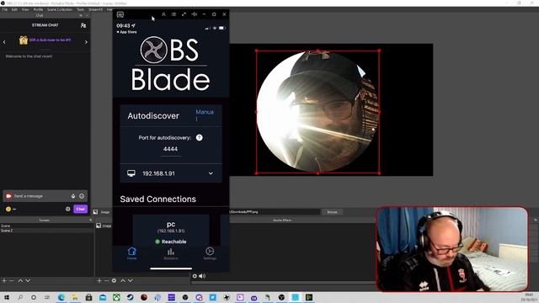Click the image file path field
Screen dimensions: 539x303
(275, 212)
